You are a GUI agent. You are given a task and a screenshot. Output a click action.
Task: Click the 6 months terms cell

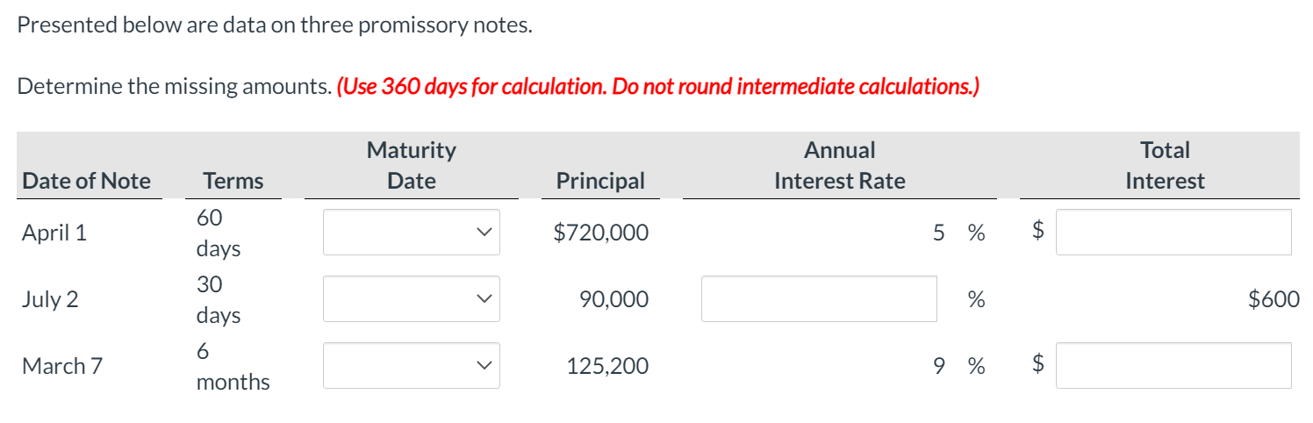point(233,366)
